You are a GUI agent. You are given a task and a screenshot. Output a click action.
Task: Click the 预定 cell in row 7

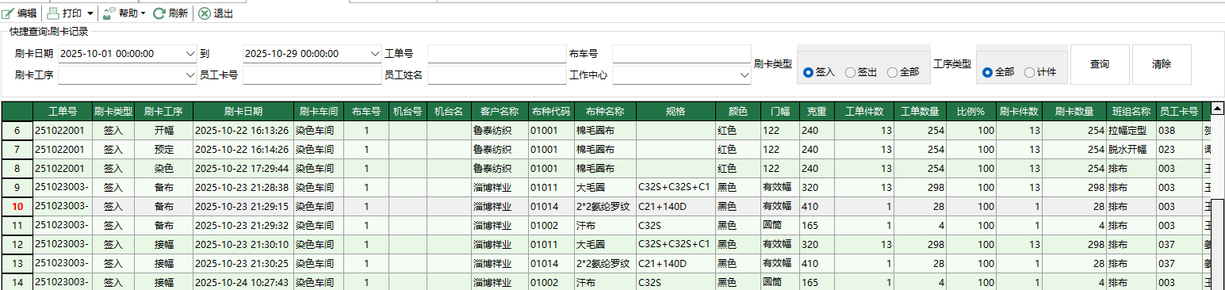point(164,149)
